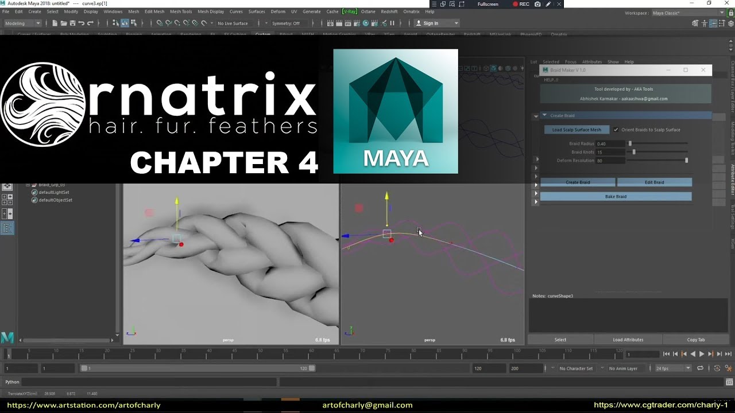Image resolution: width=735 pixels, height=413 pixels.
Task: Show the Tool Settings sidebar icon
Action: coord(722,23)
